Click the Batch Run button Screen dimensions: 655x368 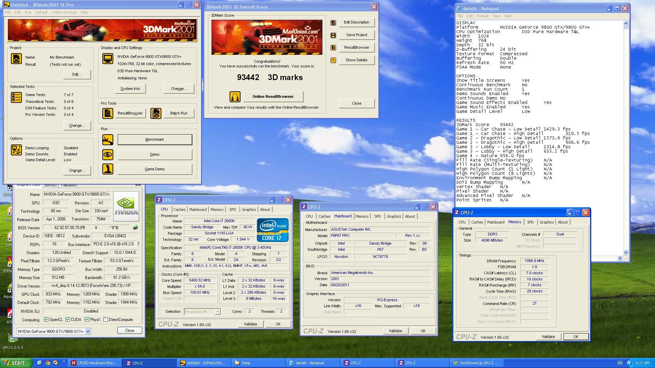pyautogui.click(x=179, y=113)
